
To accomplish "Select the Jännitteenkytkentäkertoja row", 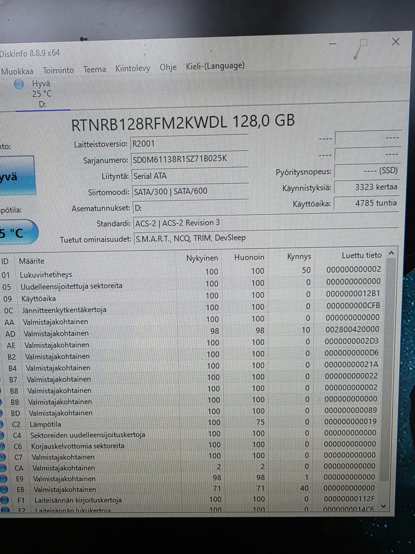I will coord(191,308).
